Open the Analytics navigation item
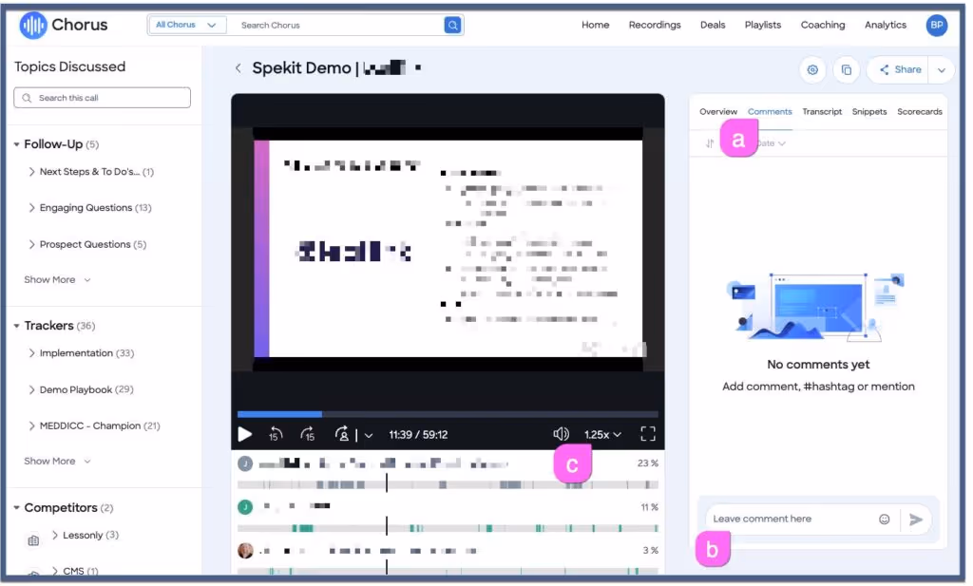The height and width of the screenshot is (586, 973). click(x=886, y=26)
